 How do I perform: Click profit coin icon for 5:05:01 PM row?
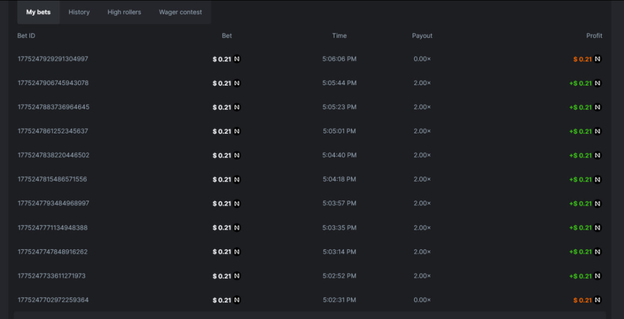(597, 131)
